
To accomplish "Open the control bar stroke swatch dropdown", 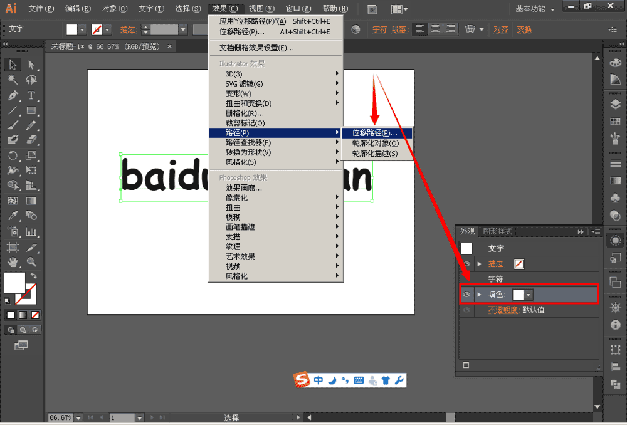I will (107, 30).
